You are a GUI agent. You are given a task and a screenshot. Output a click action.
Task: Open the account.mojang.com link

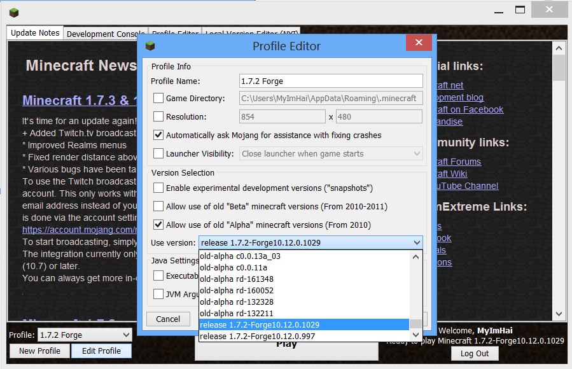tap(80, 230)
